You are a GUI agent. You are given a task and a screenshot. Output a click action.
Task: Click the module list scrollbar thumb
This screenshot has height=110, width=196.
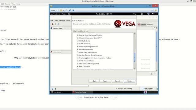click(x=134, y=58)
